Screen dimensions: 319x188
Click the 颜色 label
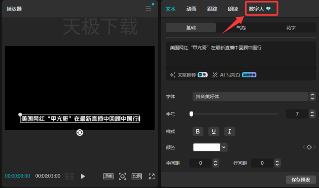pyautogui.click(x=170, y=147)
